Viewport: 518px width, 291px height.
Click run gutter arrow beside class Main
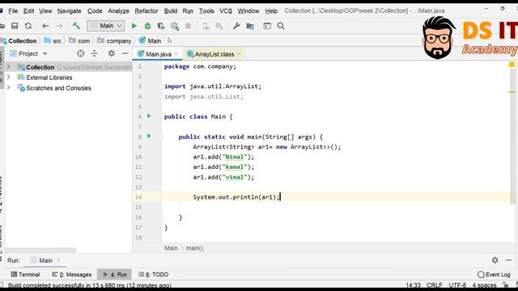pos(149,116)
